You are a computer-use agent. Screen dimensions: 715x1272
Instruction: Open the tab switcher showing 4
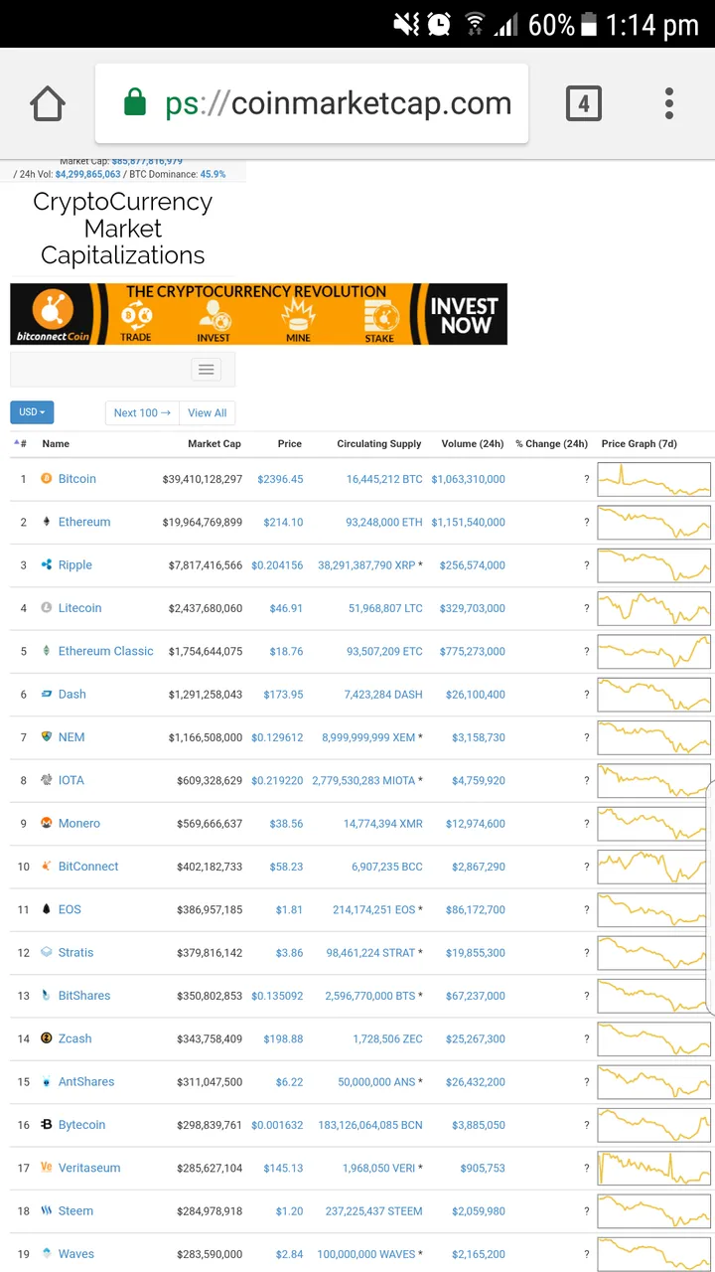pyautogui.click(x=584, y=103)
